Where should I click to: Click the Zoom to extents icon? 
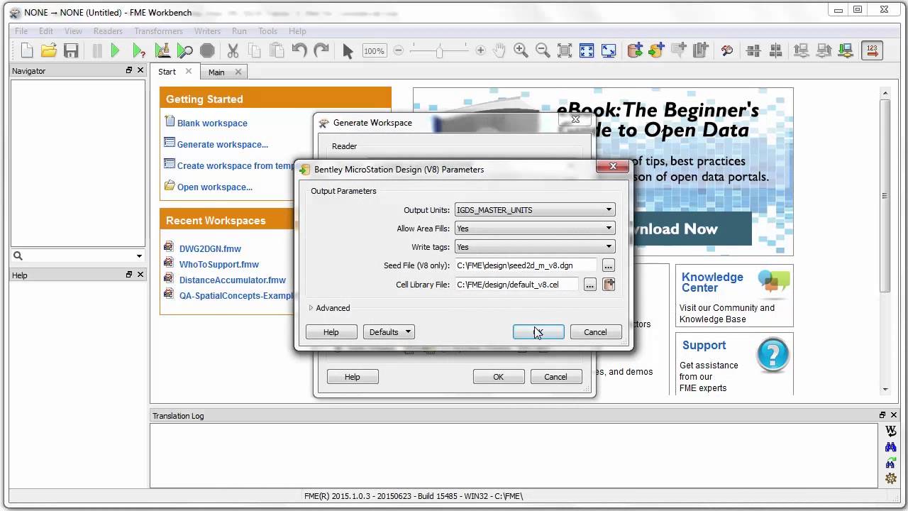tap(565, 50)
